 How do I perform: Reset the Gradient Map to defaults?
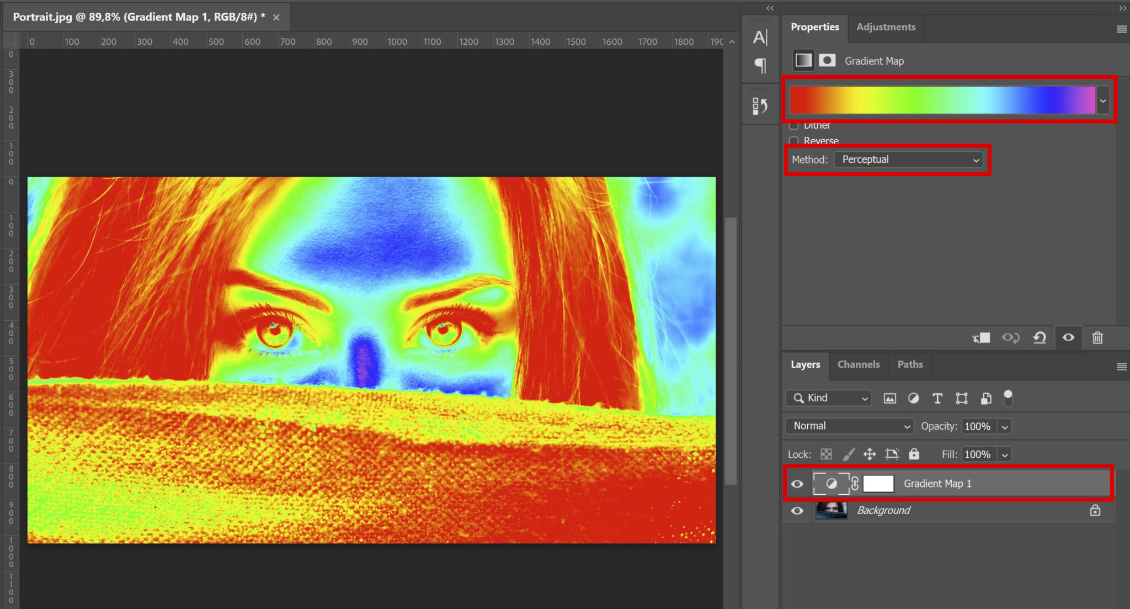1040,338
